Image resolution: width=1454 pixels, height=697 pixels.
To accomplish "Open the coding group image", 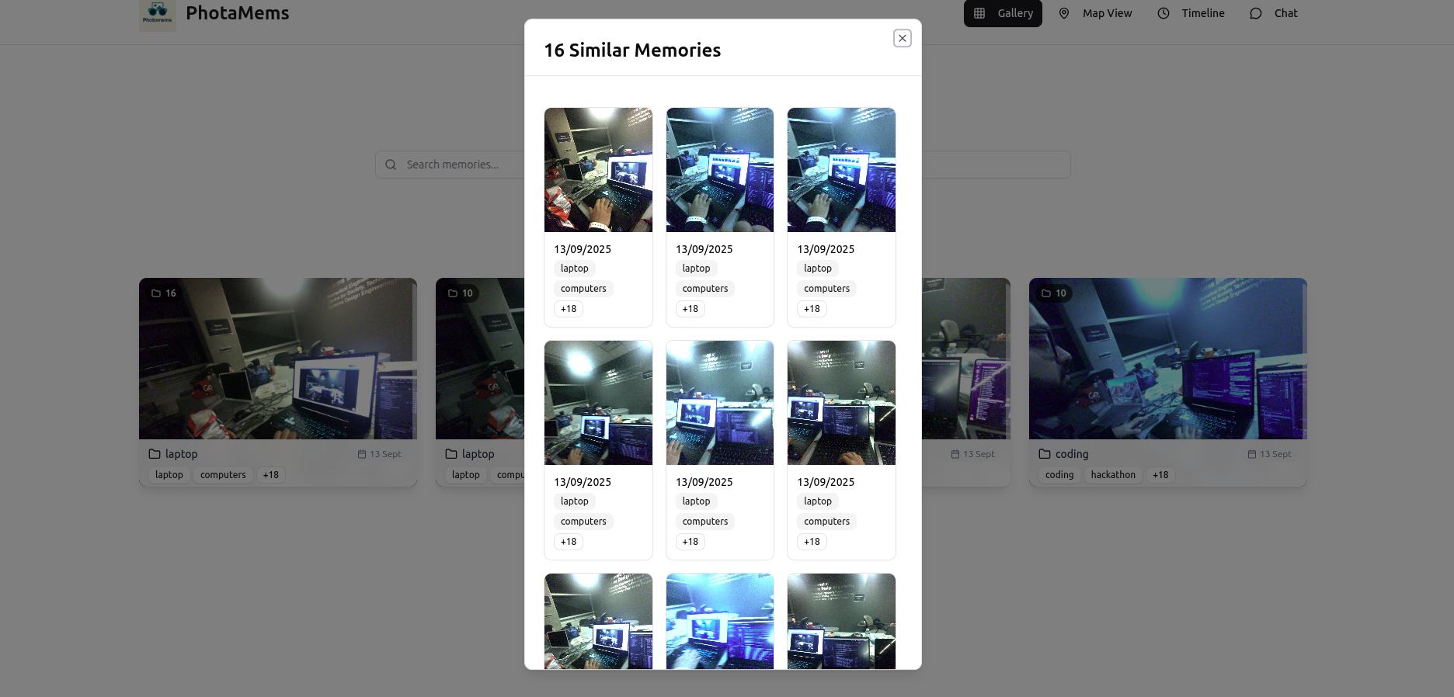I will 1167,359.
